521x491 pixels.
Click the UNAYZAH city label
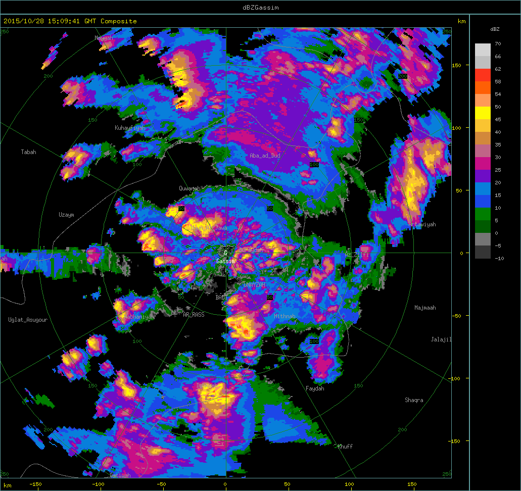tap(255, 285)
